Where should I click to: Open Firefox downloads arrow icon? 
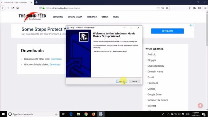point(190,8)
